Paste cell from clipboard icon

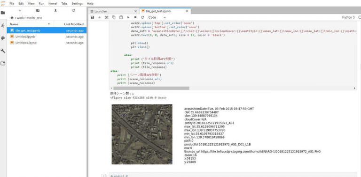(x=121, y=17)
